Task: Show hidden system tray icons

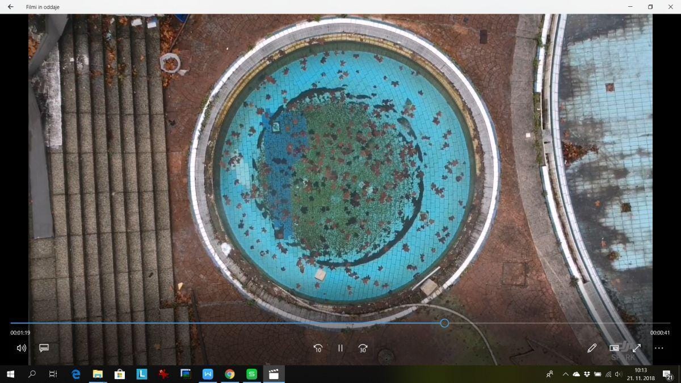Action: click(x=565, y=374)
